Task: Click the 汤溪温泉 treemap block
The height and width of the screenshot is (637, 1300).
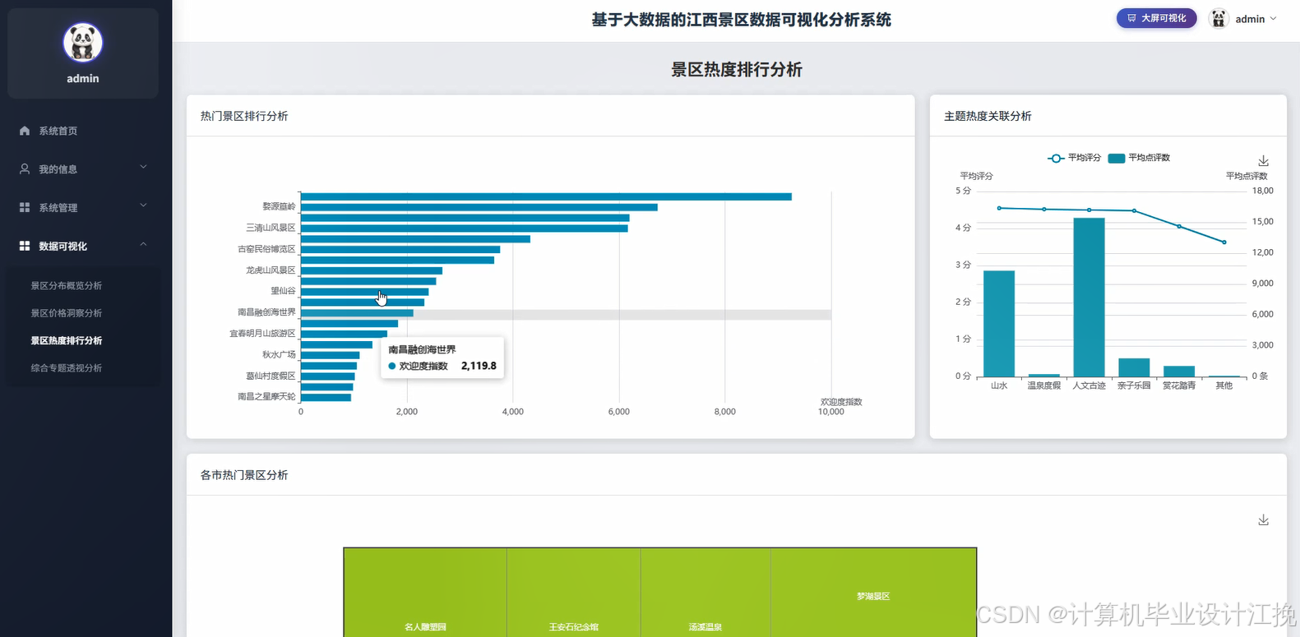Action: click(706, 593)
